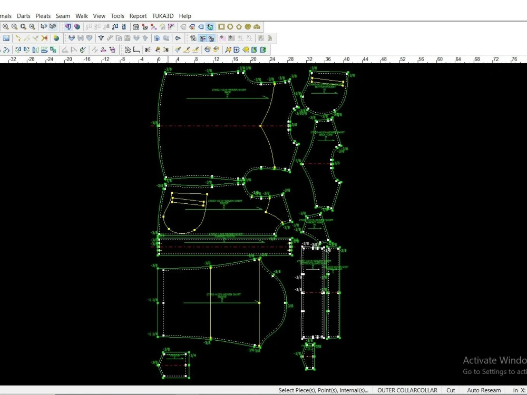Click the purple-badge piece info icon
Image resolution: width=527 pixels, height=395 pixels.
tap(68, 26)
